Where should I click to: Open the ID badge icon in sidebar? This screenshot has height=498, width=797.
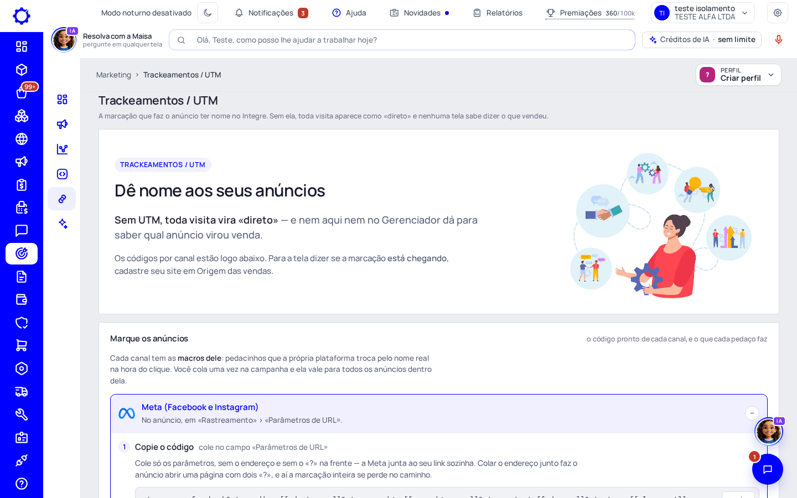22,438
